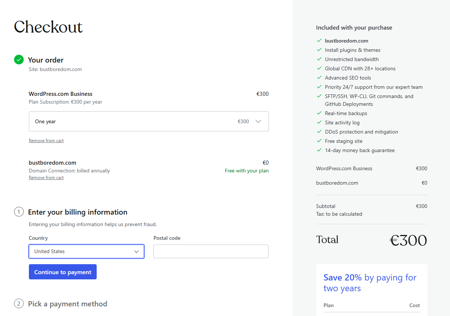Click the €0 price of domain item
The width and height of the screenshot is (450, 316).
tap(266, 162)
